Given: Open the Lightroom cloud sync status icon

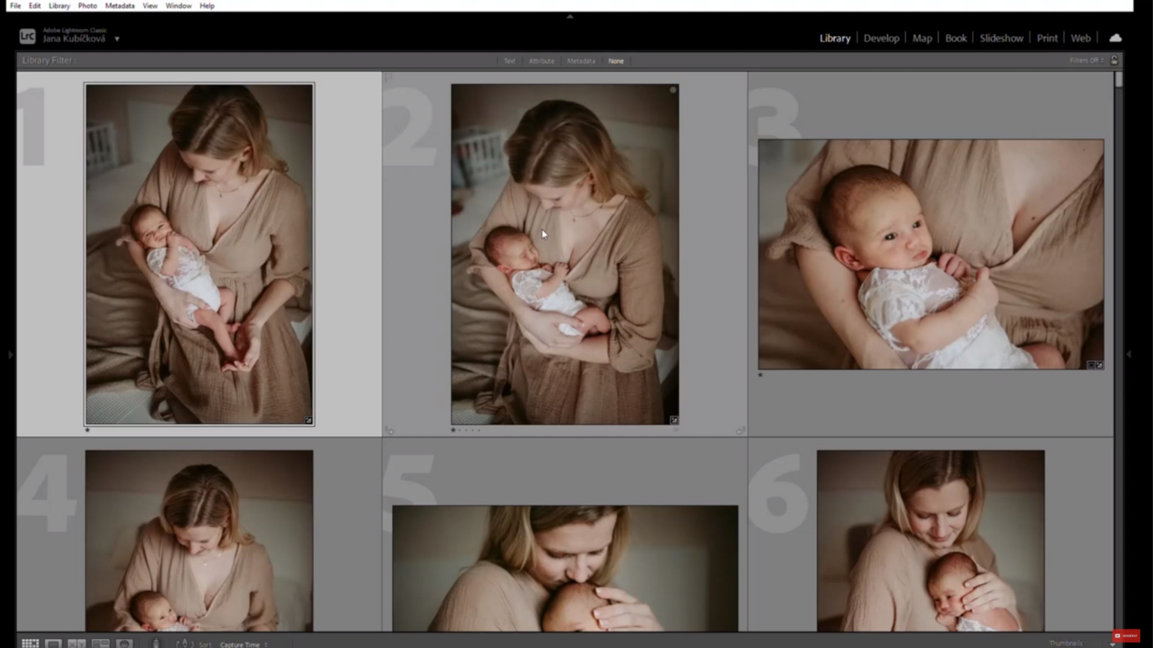Looking at the screenshot, I should pos(1115,38).
